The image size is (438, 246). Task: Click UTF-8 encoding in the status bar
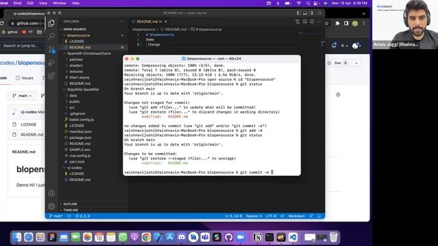coord(271,216)
